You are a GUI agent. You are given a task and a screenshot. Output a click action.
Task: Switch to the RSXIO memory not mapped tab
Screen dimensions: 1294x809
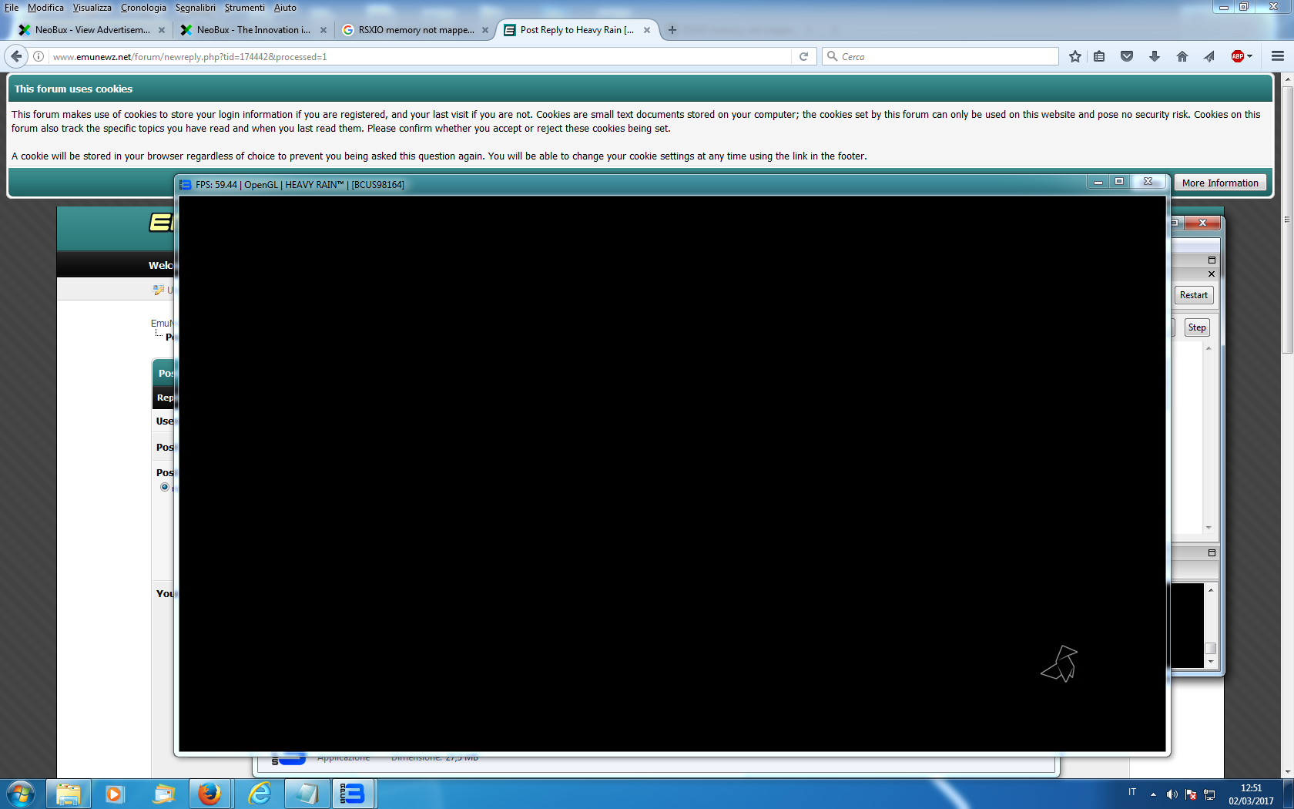416,30
